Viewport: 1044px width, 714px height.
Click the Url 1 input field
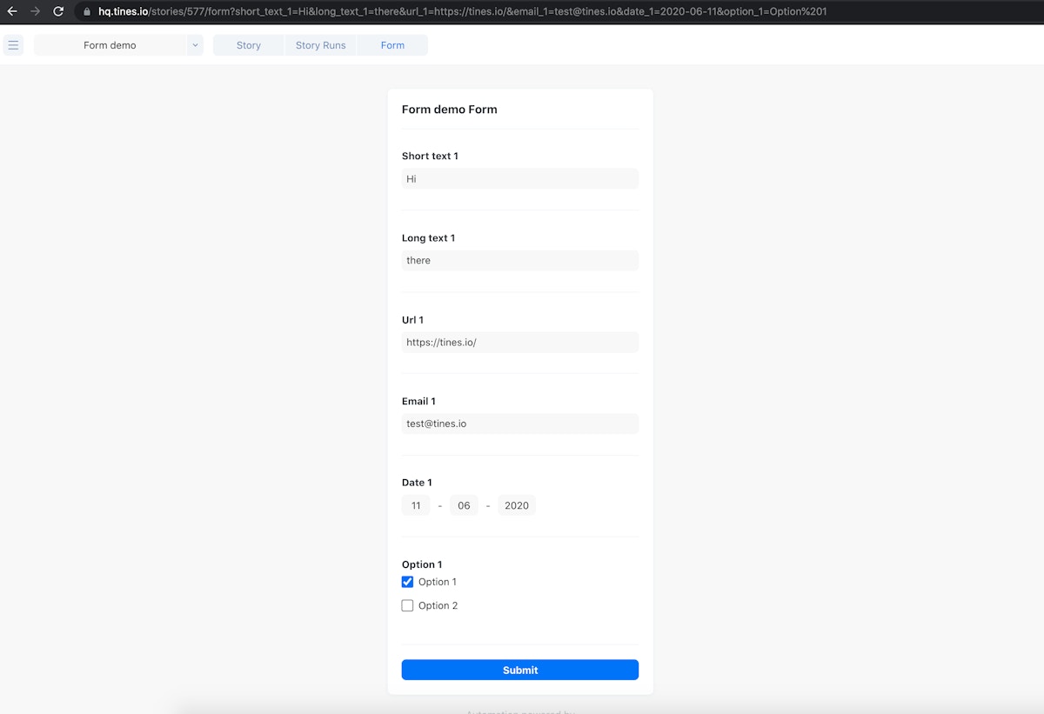point(519,343)
